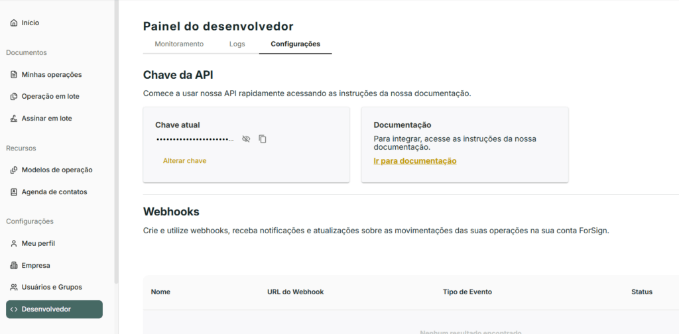The width and height of the screenshot is (679, 334).
Task: Go to Usuários e Grupos
Action: pyautogui.click(x=52, y=288)
